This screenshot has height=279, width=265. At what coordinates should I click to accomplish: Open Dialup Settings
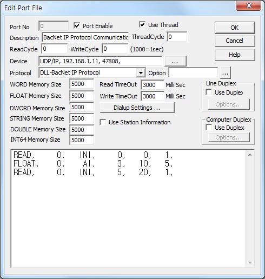pyautogui.click(x=137, y=108)
